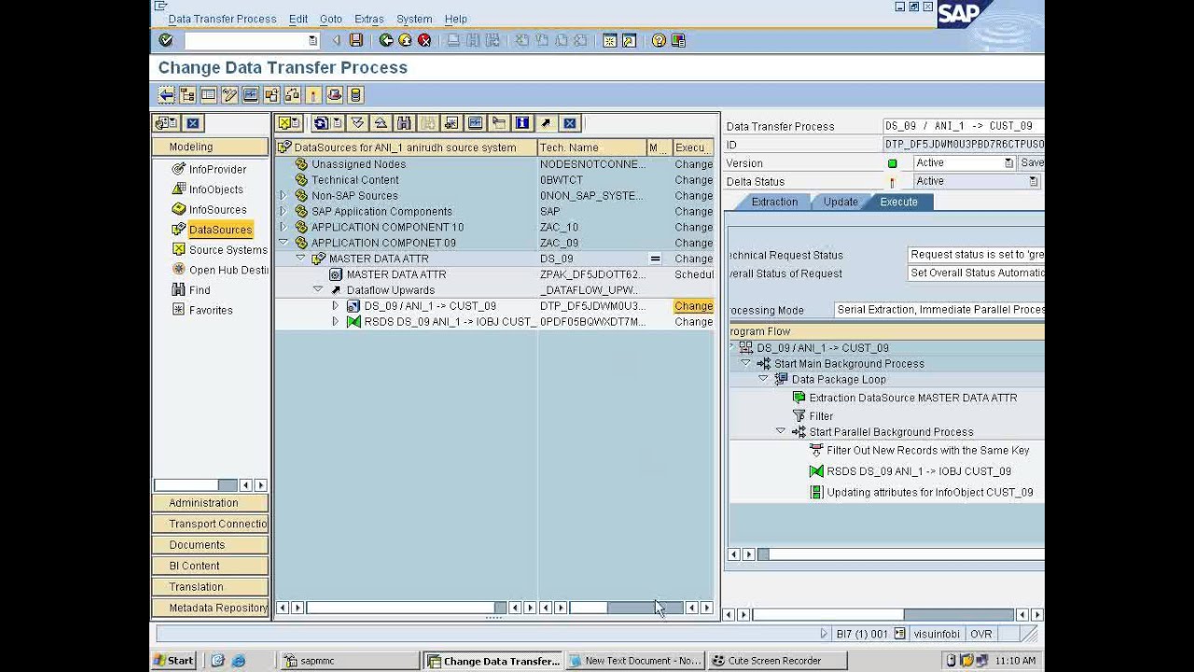Click the blue left-arrow icon in application toolbar
1194x672 pixels.
[x=166, y=94]
